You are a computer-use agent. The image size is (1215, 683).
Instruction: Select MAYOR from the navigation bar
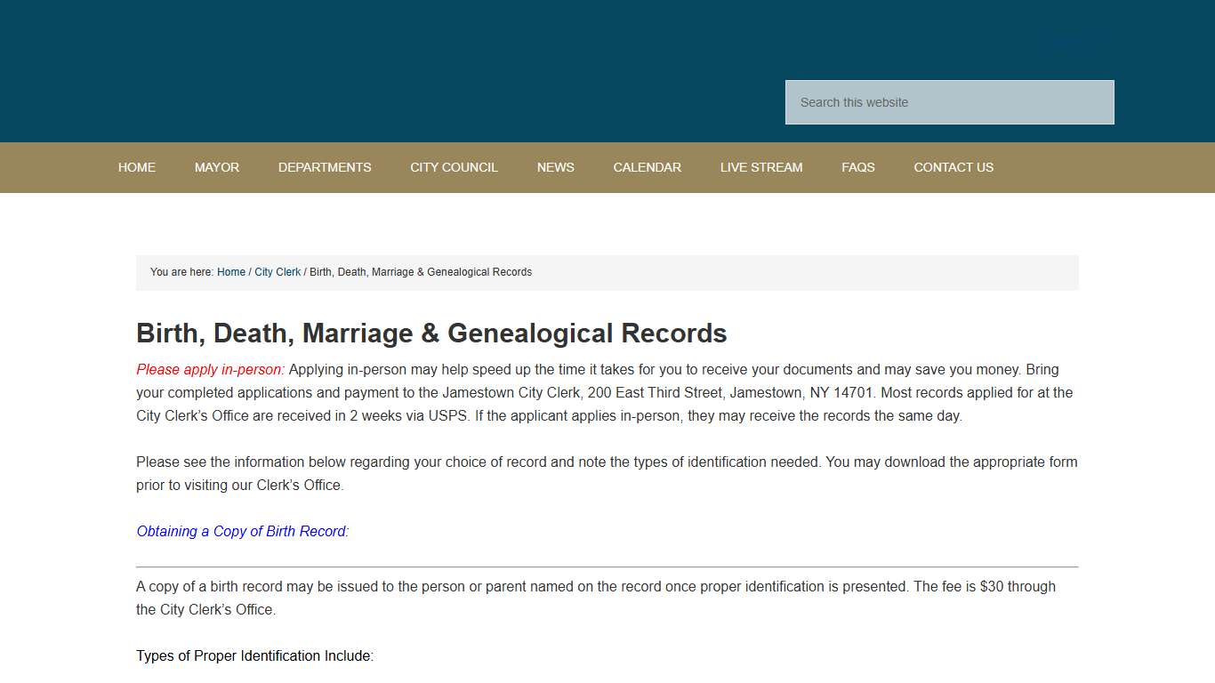tap(216, 167)
